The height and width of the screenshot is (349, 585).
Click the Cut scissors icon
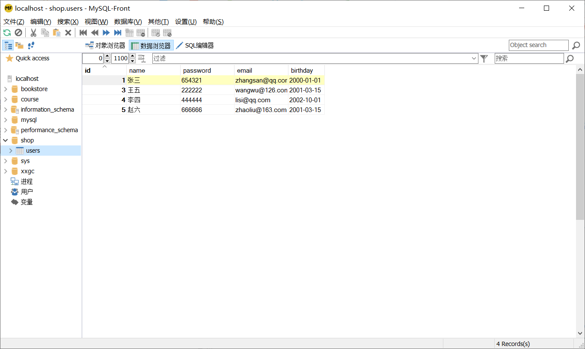pyautogui.click(x=33, y=33)
